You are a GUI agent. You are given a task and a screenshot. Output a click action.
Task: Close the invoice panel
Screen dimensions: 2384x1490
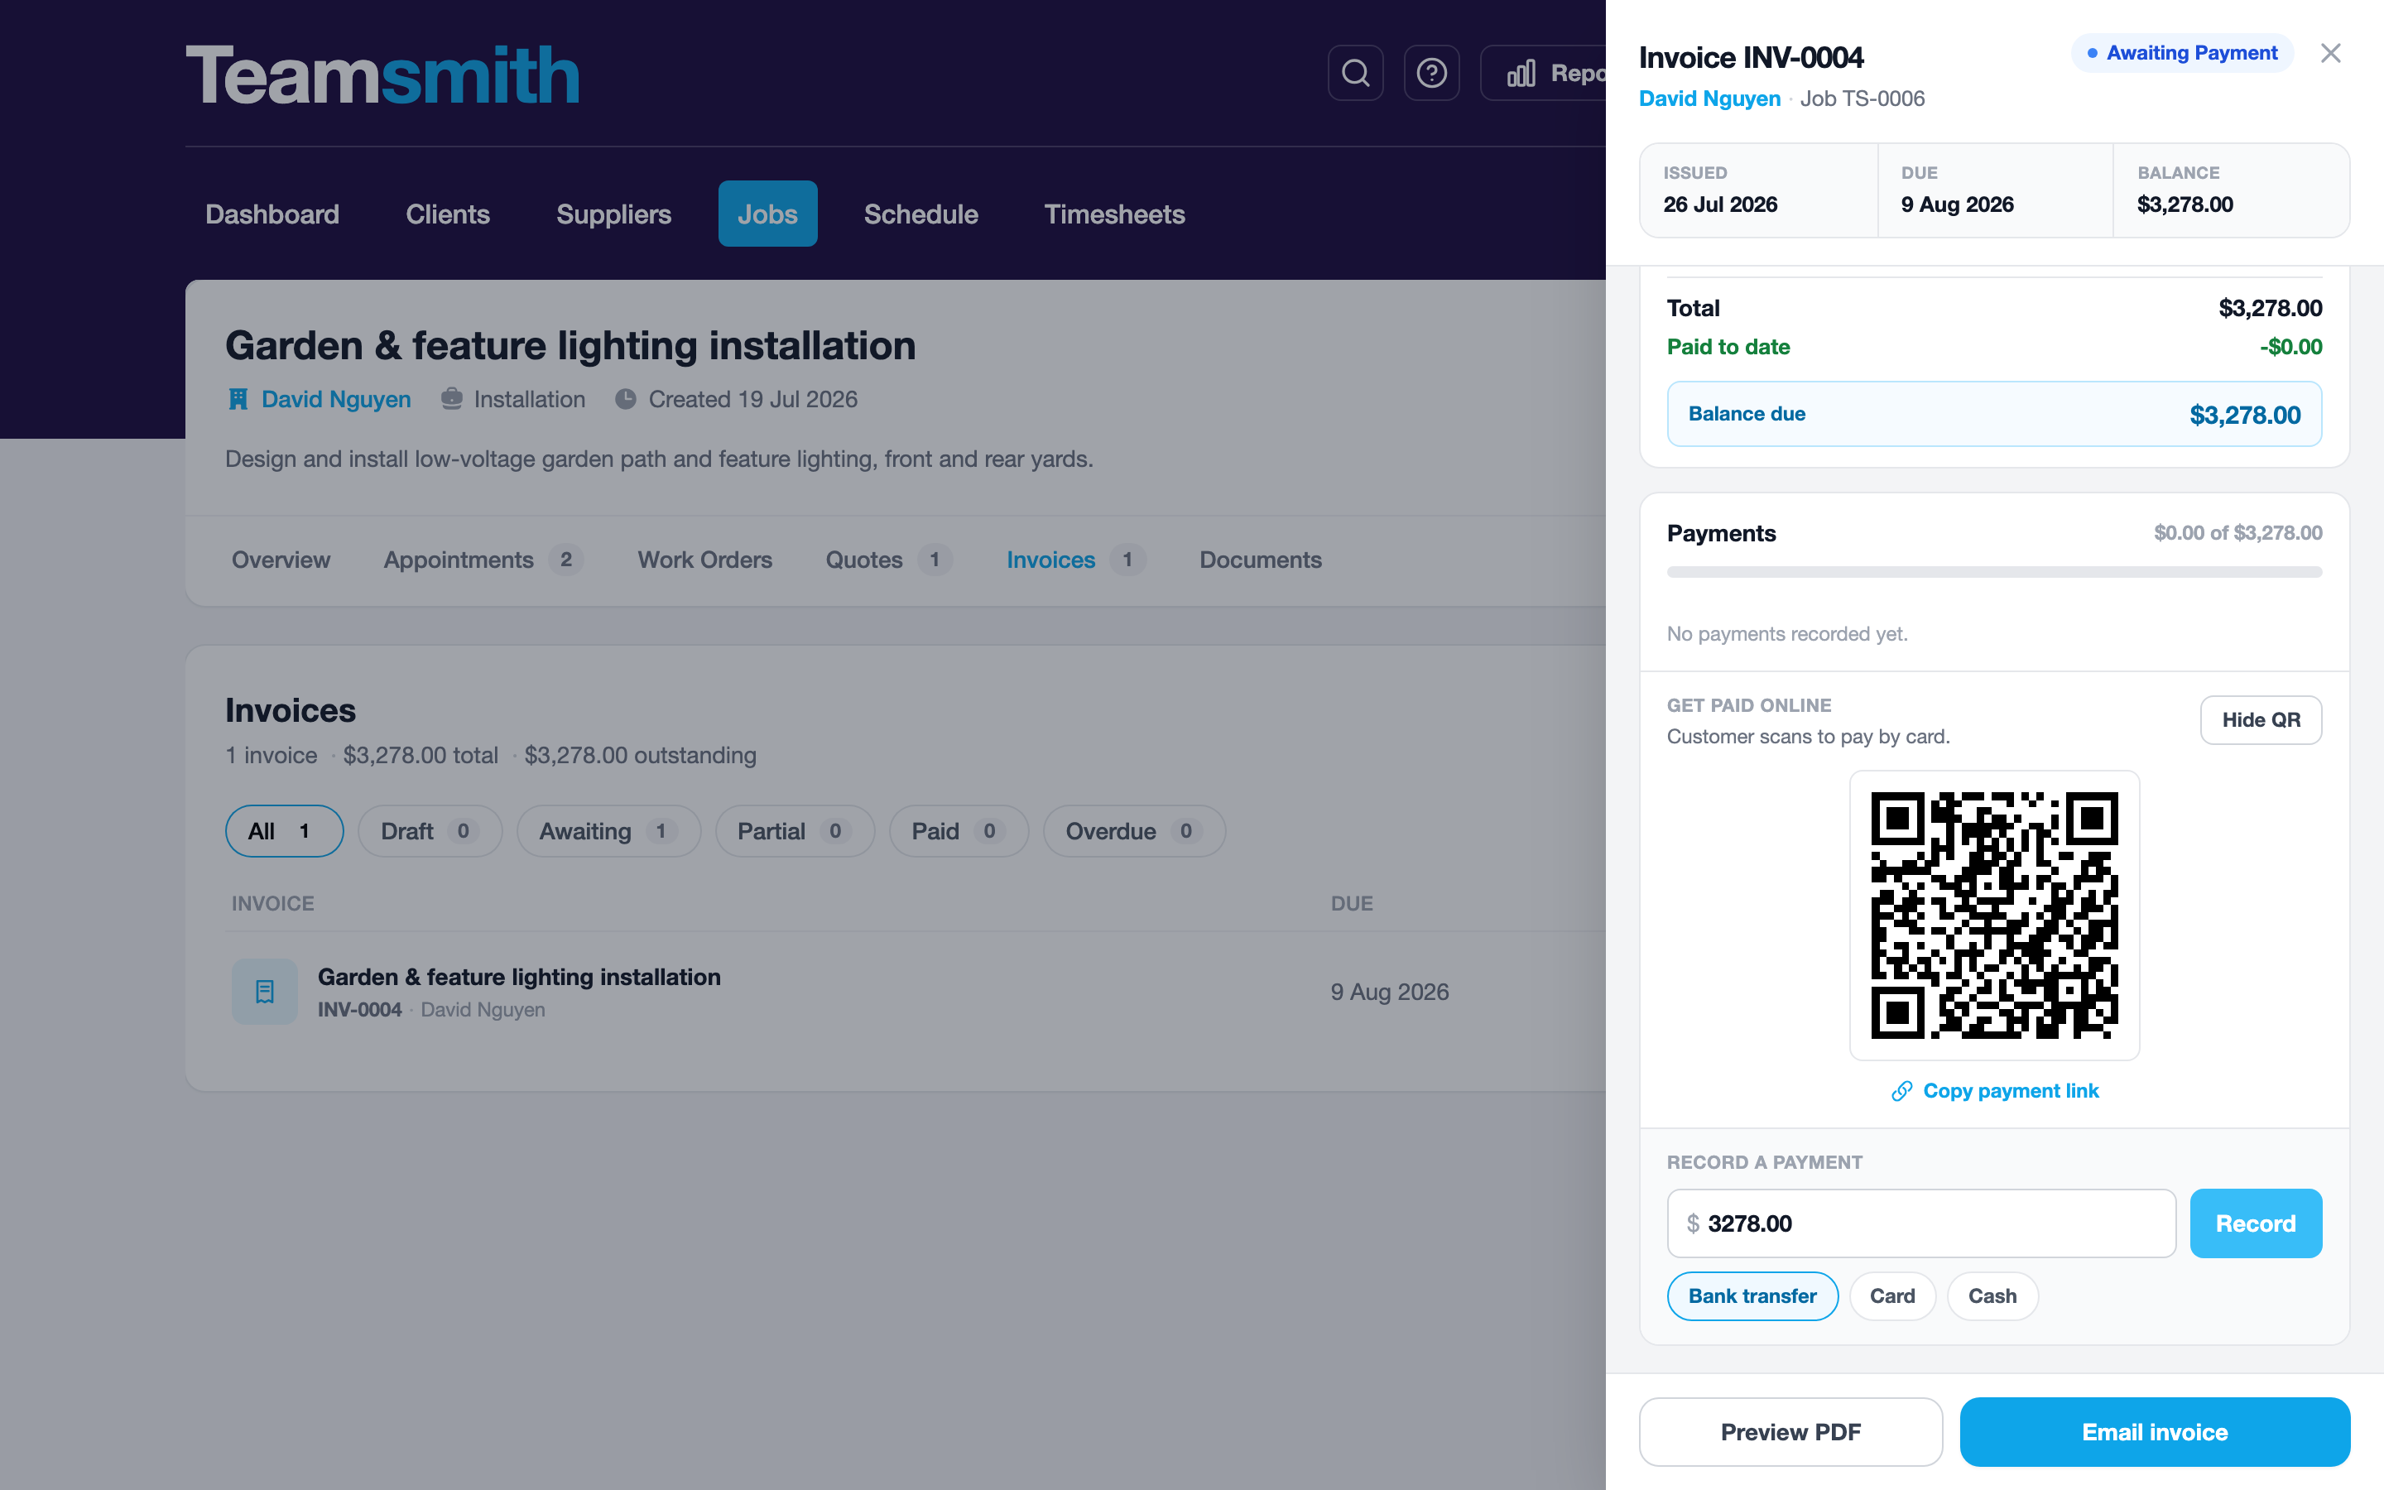click(x=2330, y=53)
